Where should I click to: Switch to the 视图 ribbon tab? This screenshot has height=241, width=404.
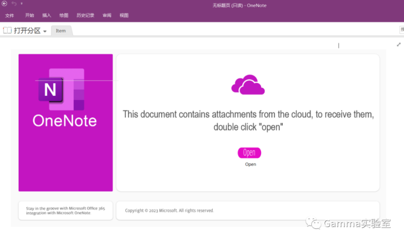(124, 15)
